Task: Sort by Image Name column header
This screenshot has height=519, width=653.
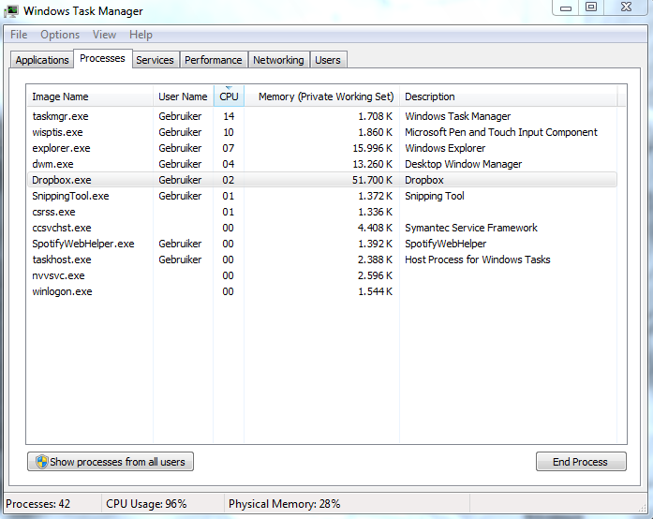Action: 90,96
